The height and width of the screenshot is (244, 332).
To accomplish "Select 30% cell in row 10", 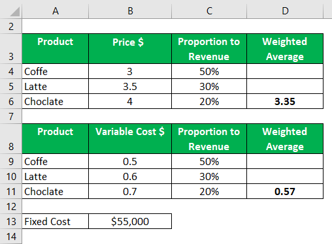I will 209,176.
